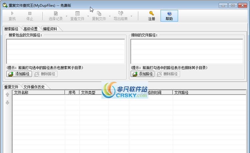
Task: Move record down with the down arrow
Action: 7,102
